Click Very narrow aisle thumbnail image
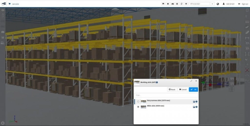 click(x=144, y=102)
